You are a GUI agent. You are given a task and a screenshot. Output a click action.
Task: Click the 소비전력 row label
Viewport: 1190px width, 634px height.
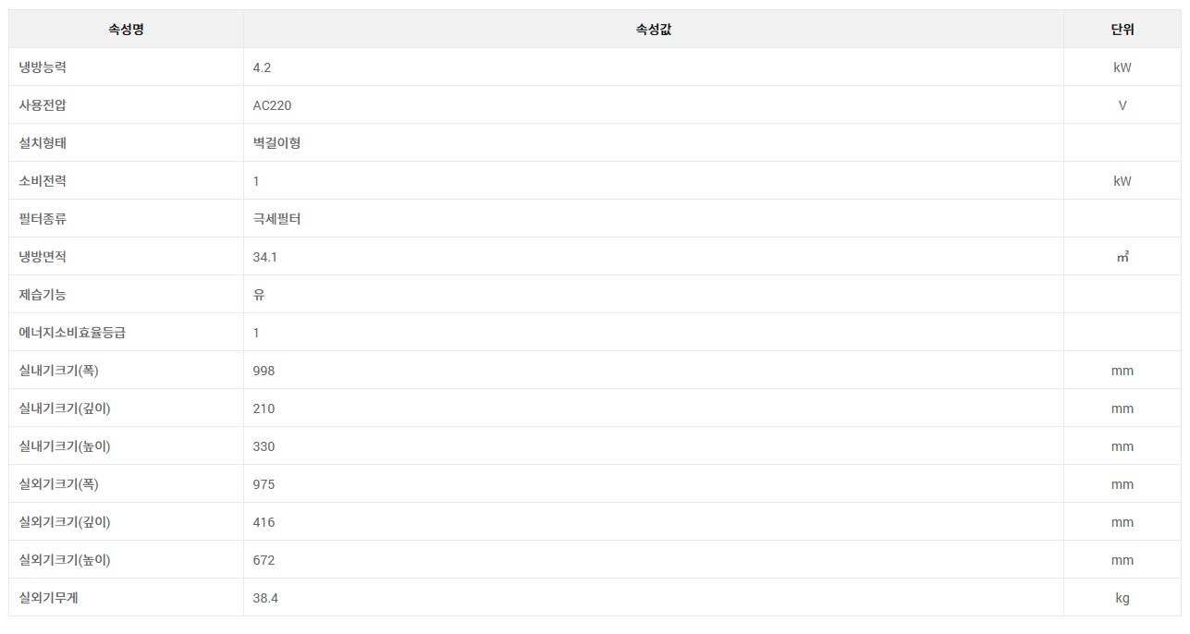tap(43, 181)
